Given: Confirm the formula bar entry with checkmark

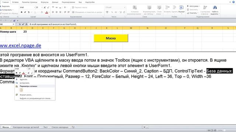Looking at the screenshot, I should pos(23,24).
